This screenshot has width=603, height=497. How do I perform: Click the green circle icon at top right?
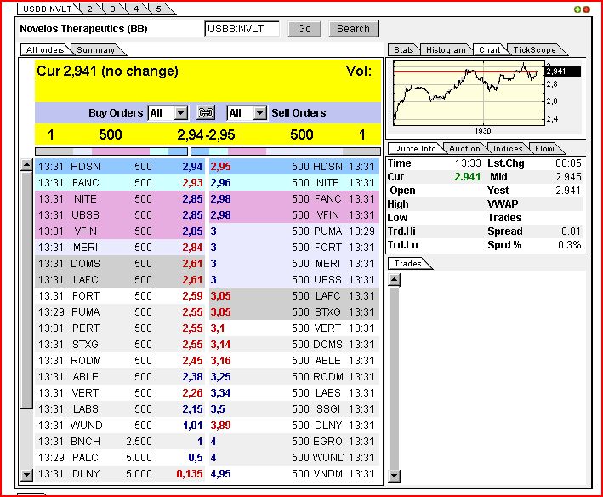pos(578,9)
